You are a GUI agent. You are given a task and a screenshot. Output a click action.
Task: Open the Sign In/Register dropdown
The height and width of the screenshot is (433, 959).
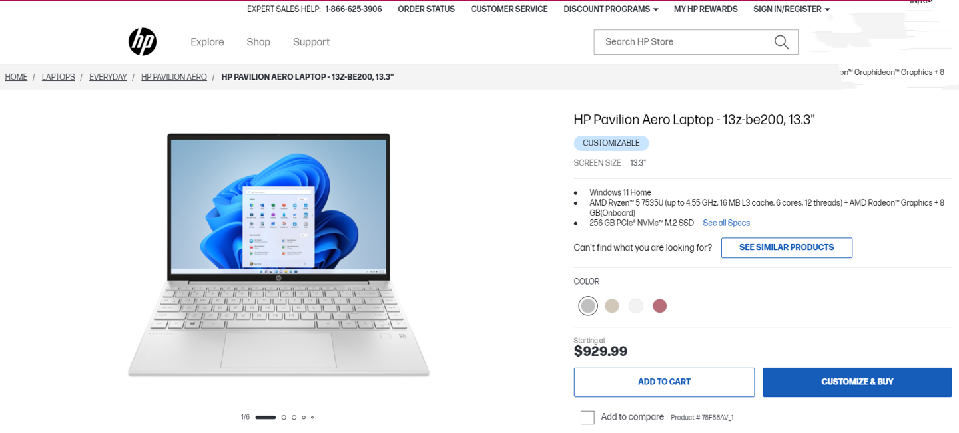791,9
